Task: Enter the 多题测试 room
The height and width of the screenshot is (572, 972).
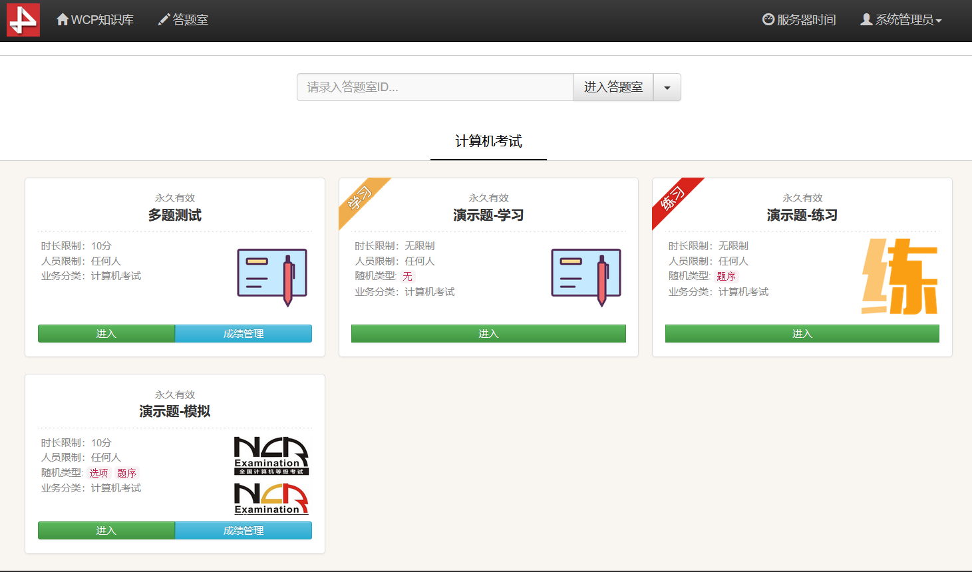Action: click(106, 334)
